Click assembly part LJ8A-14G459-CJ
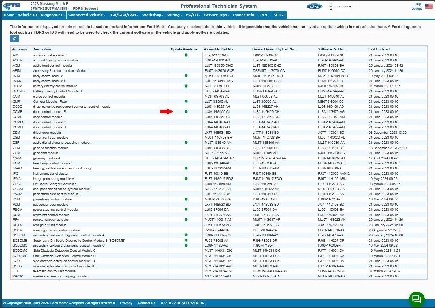This screenshot has height=308, width=435. 217,112
